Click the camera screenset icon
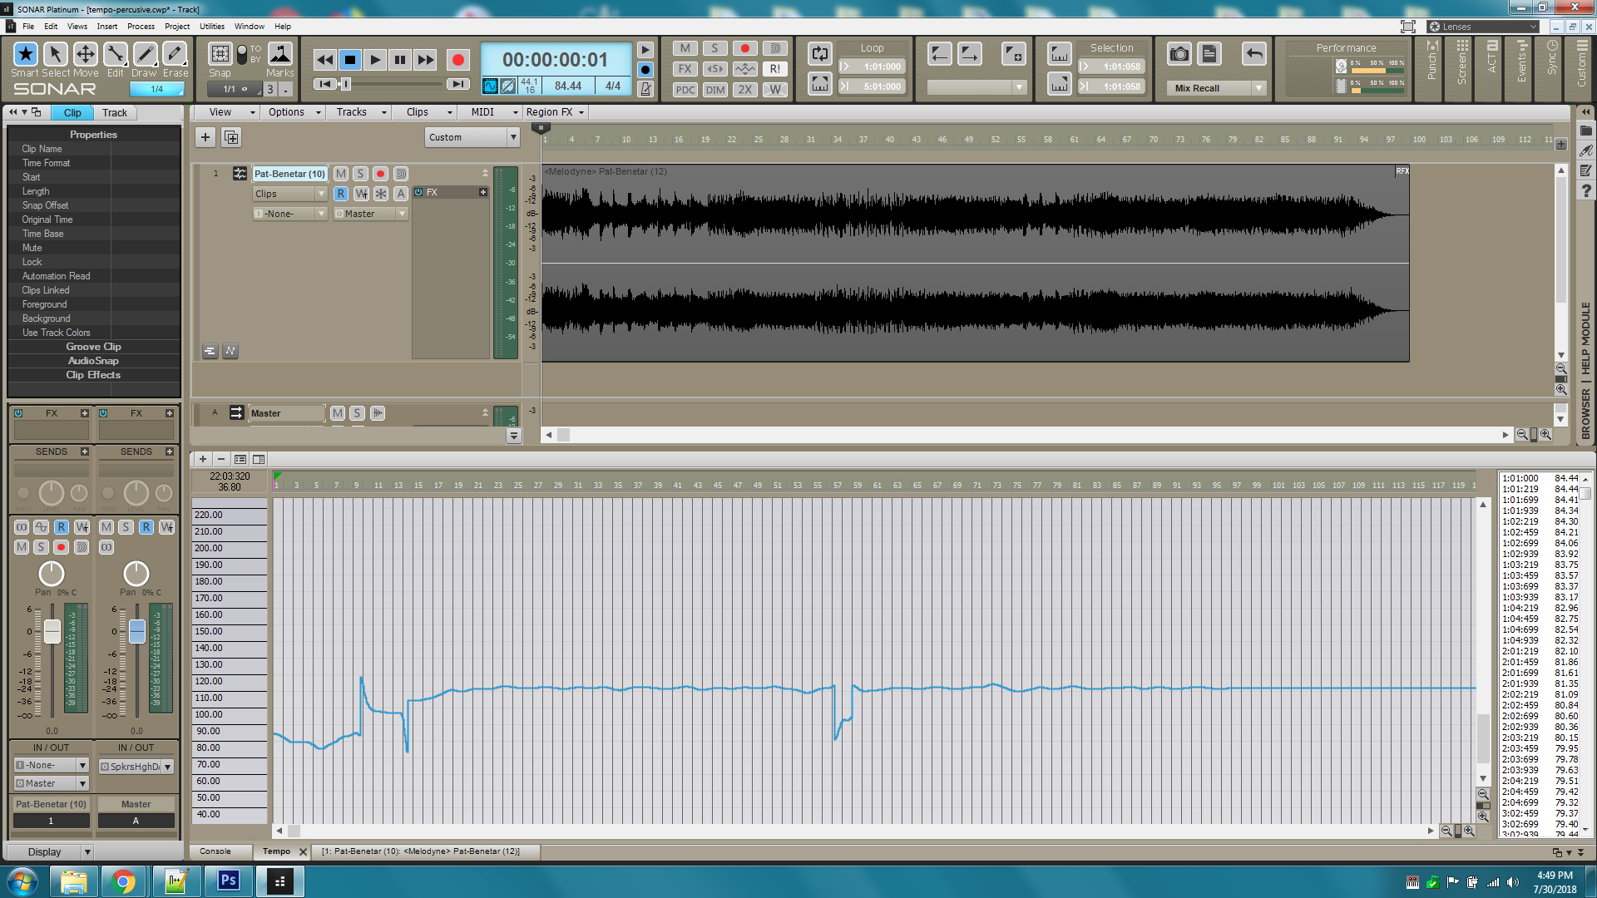Screen dimensions: 1597x898 pyautogui.click(x=1179, y=55)
